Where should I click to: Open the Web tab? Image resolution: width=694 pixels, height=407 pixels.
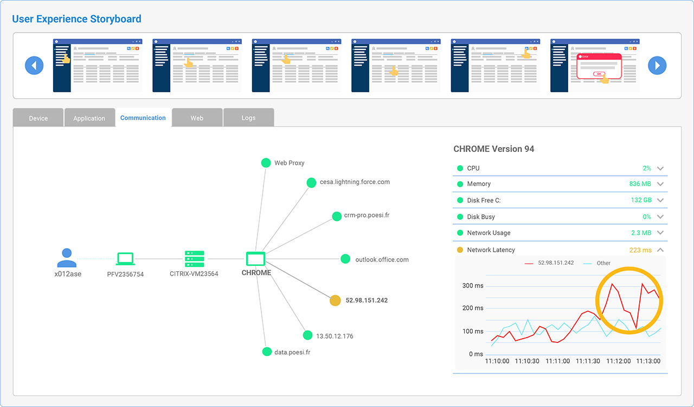197,118
